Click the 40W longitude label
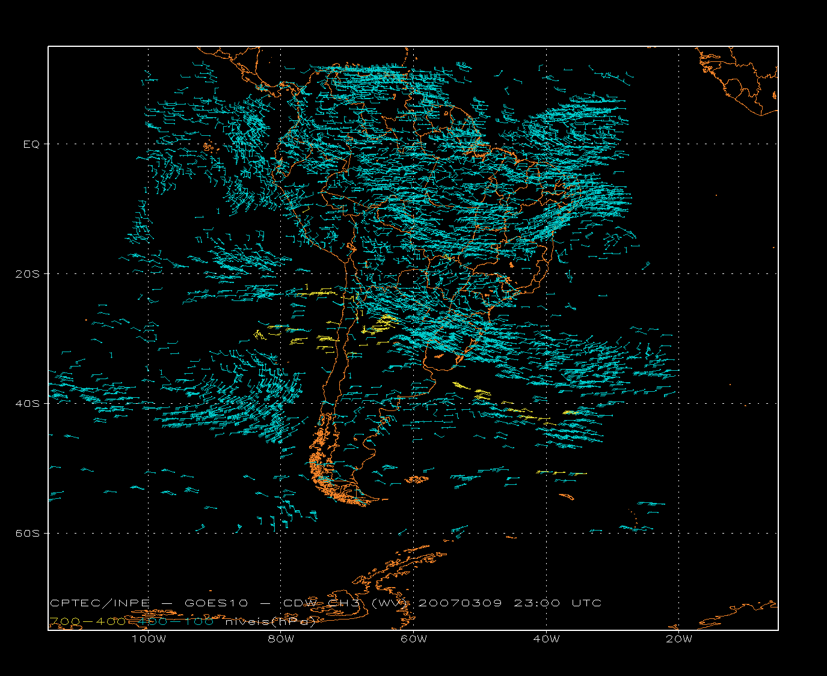The width and height of the screenshot is (827, 676). (546, 639)
